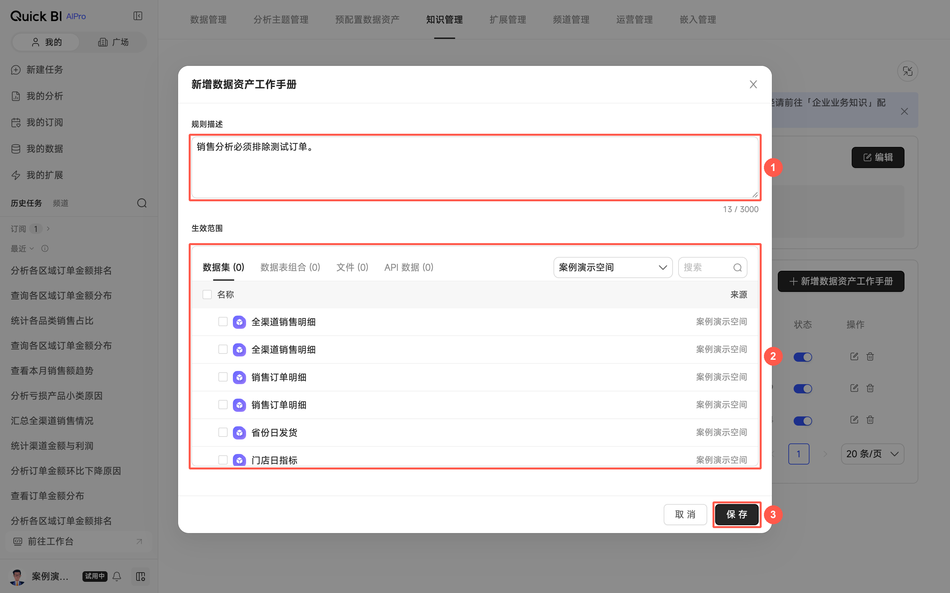Click the layout settings icon beside the bell
950x593 pixels.
140,576
